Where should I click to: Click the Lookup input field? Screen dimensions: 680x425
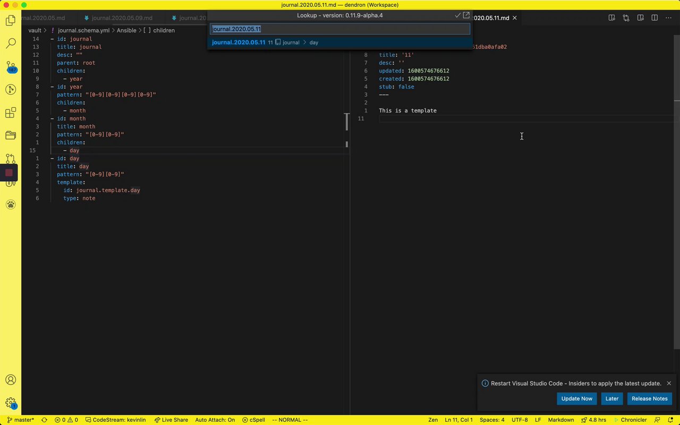click(340, 29)
